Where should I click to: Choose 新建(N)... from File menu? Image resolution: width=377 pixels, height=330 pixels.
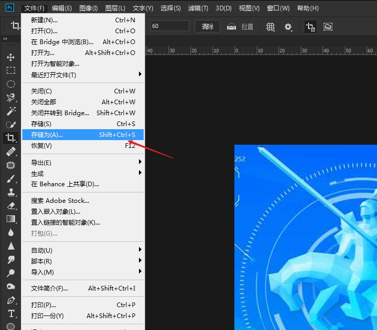(x=83, y=20)
